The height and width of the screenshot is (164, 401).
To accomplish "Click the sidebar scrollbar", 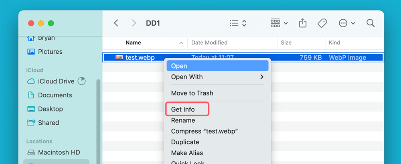I will coord(97,120).
